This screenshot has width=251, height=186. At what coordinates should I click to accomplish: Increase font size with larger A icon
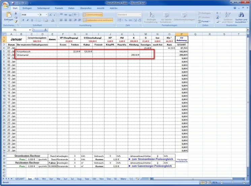(x=51, y=15)
